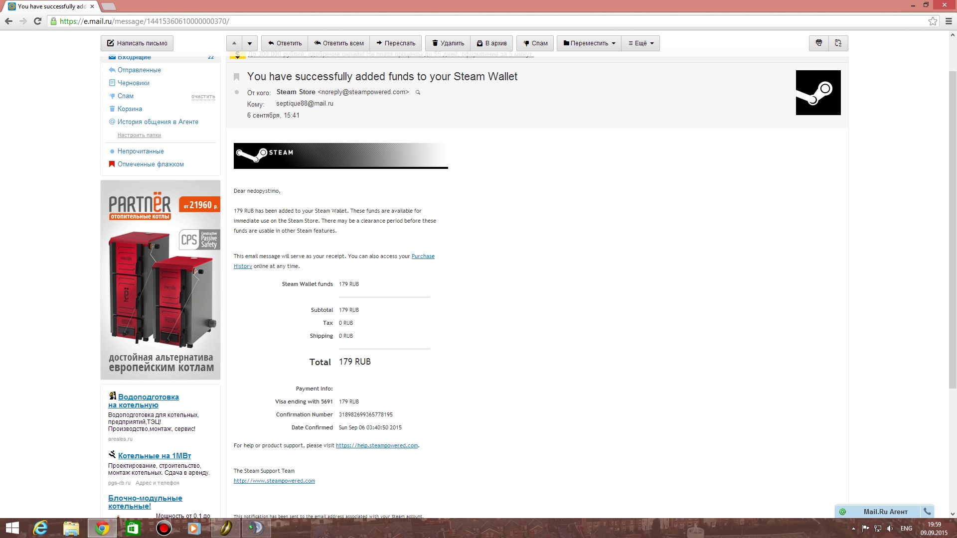Delete the message with Удалить
The image size is (957, 538).
[x=448, y=43]
